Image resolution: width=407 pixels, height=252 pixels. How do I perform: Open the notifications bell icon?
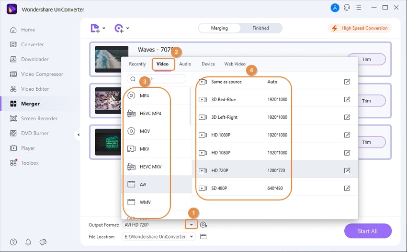(x=28, y=242)
